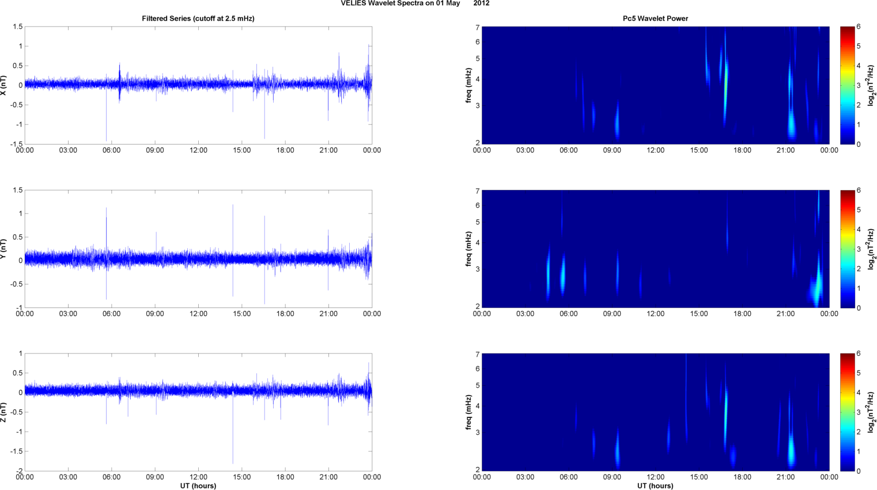
Task: Select the "Pc5 Wavelet Power" heading
Action: pos(655,18)
